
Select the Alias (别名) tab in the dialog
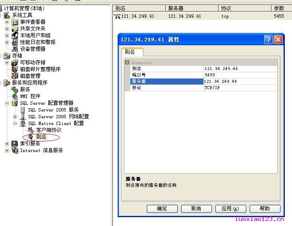(x=132, y=52)
